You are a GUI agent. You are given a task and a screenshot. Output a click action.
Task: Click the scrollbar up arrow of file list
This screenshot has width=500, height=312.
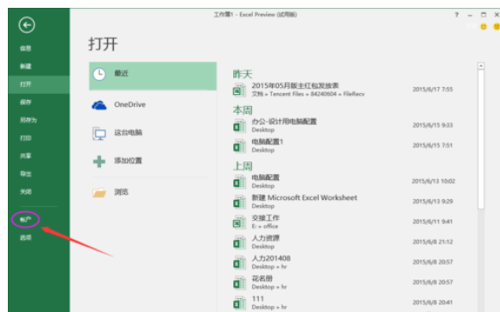click(x=481, y=66)
